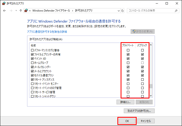Open 別のアプリの許可(R)... button

click(139, 111)
